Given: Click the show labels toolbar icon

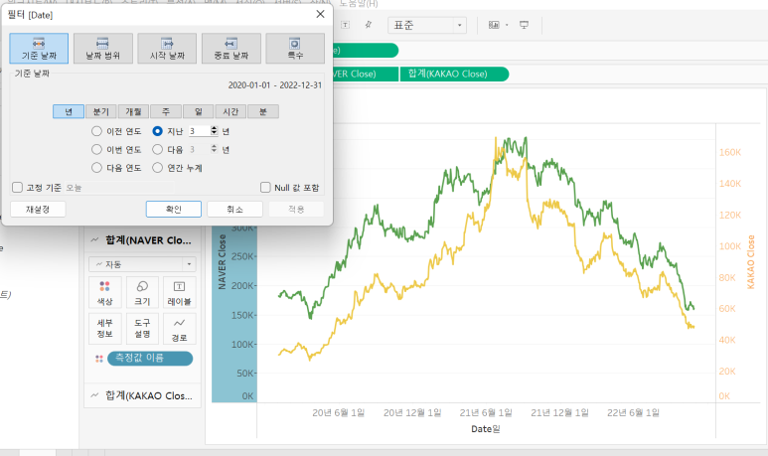Looking at the screenshot, I should pos(346,25).
